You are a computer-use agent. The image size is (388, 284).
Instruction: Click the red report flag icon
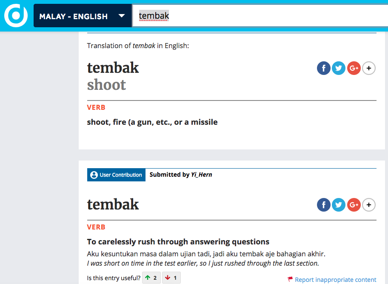point(290,279)
